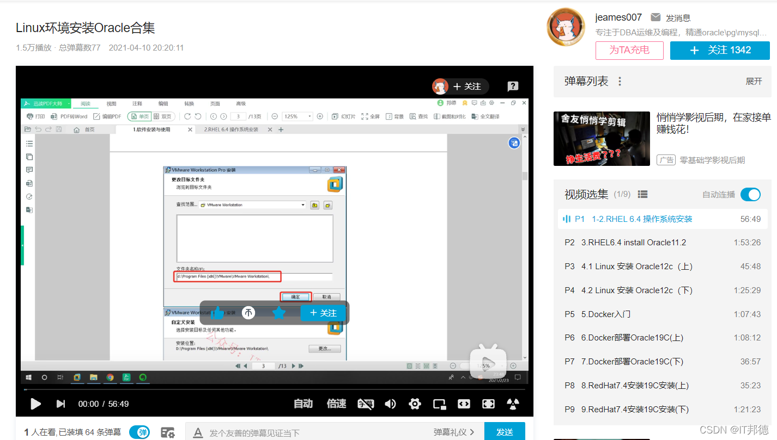Toggle the 弹 danmaku switch
This screenshot has width=777, height=440.
(x=139, y=432)
